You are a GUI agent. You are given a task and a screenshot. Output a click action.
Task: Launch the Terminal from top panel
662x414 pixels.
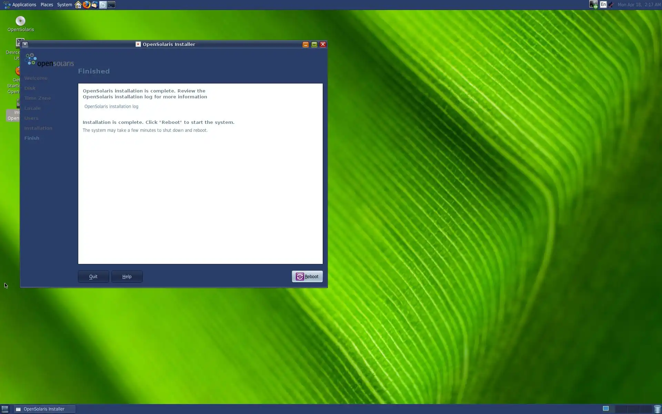[x=111, y=5]
